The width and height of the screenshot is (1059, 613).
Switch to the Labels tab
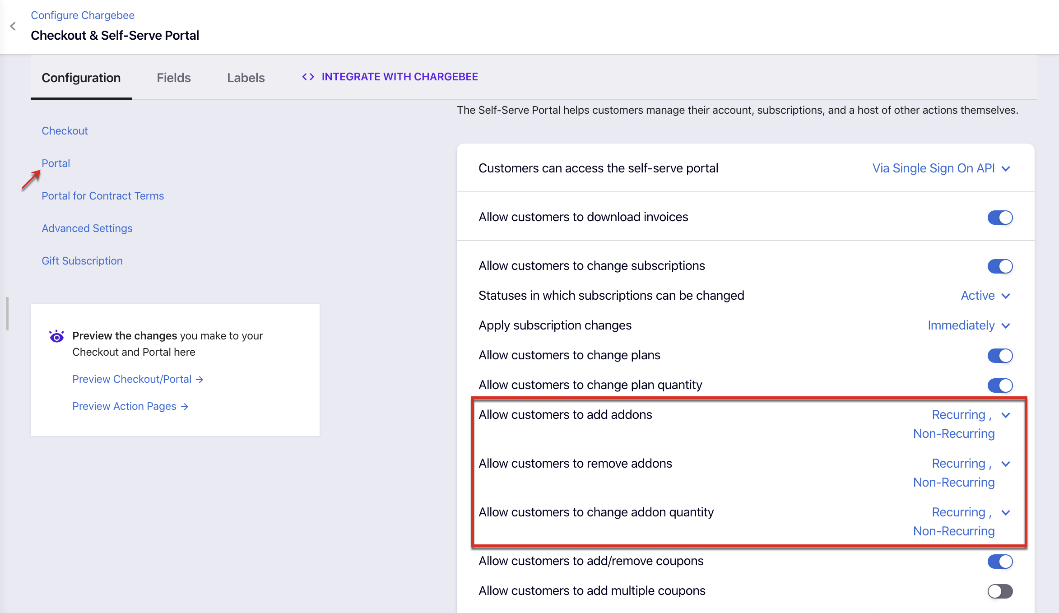246,78
